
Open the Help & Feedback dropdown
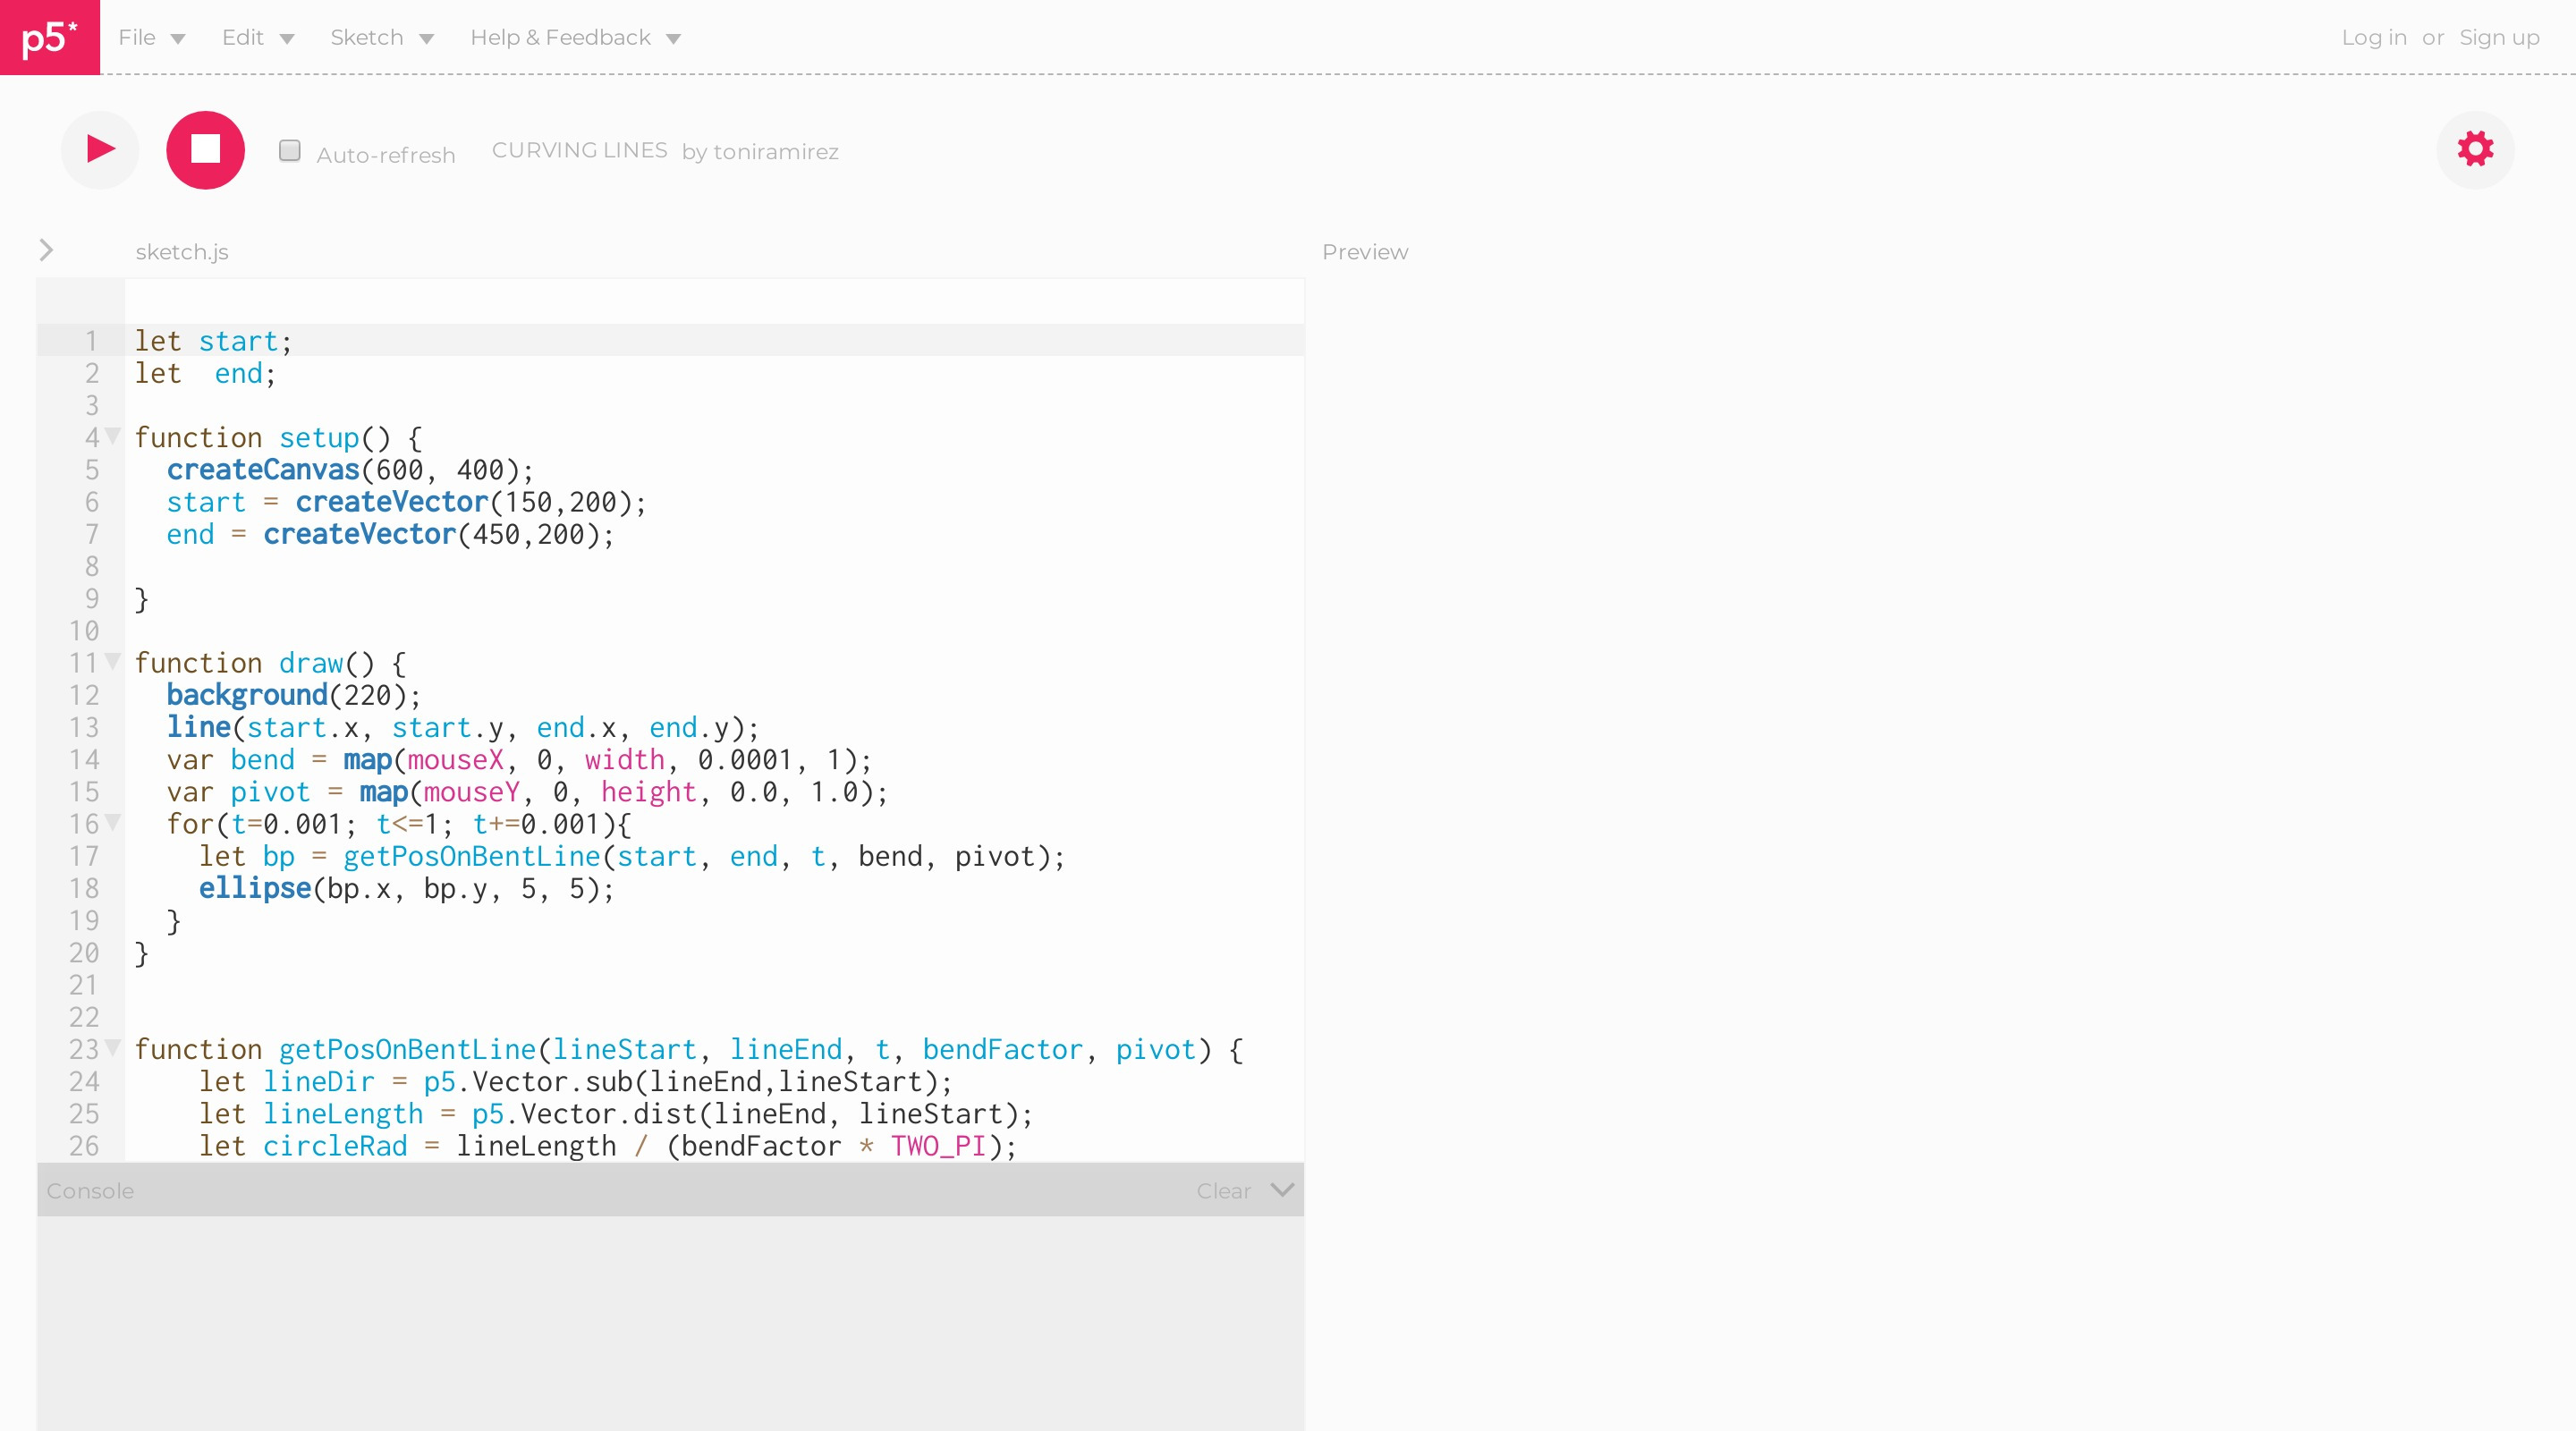click(575, 38)
